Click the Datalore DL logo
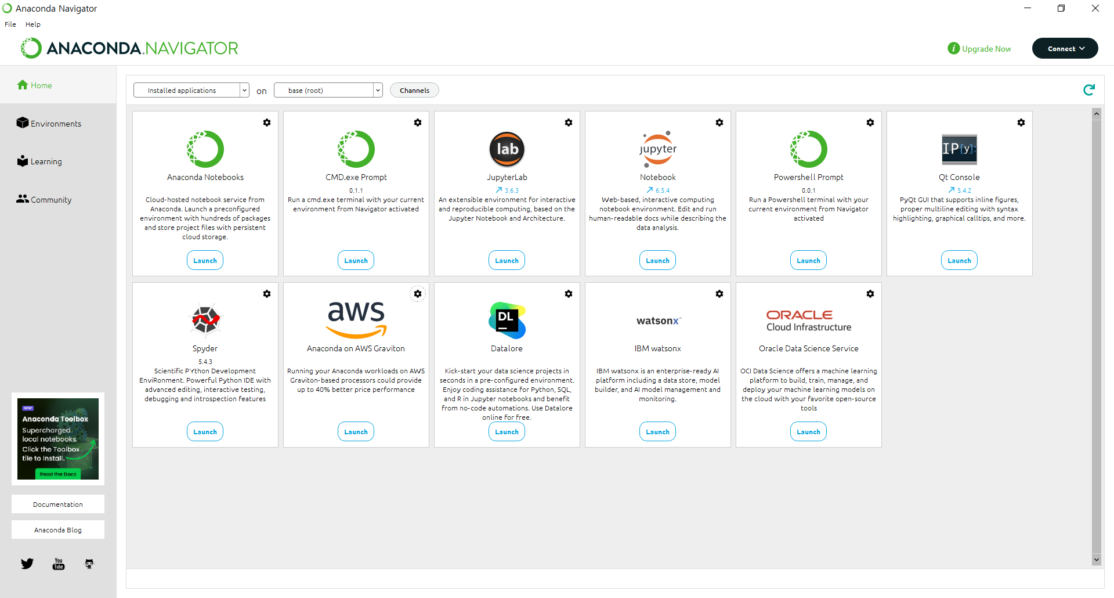1114x598 pixels. [x=507, y=320]
